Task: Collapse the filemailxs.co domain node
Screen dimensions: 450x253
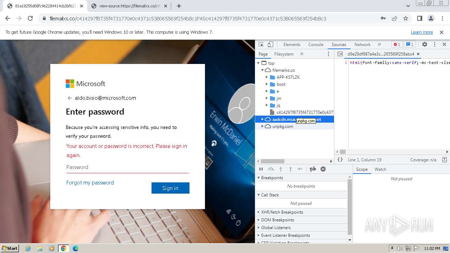Action: pos(263,70)
